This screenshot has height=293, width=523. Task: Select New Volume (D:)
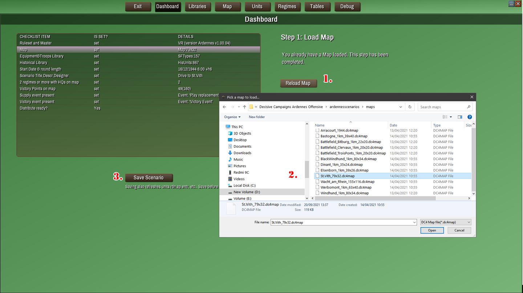[247, 192]
